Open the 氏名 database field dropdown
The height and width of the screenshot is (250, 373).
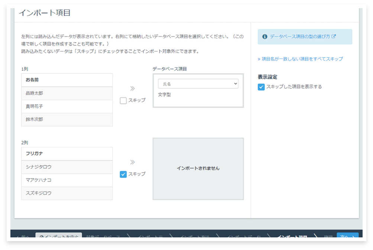pyautogui.click(x=198, y=84)
